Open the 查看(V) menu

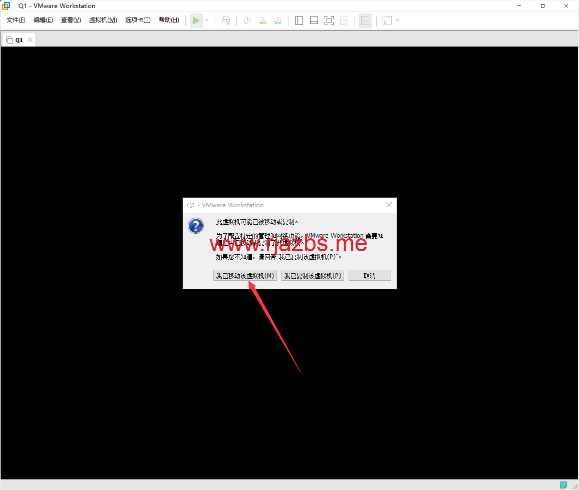coord(71,21)
